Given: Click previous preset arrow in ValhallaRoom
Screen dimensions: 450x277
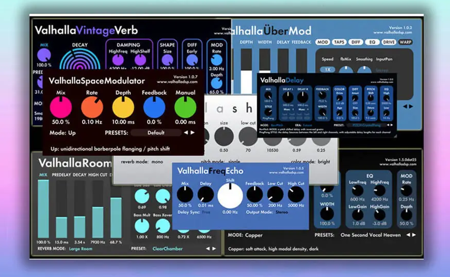Looking at the screenshot, I should point(208,249).
